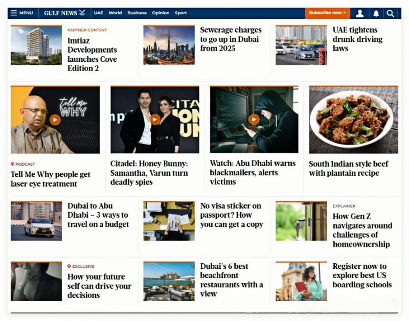Viewport: 409px width, 321px height.
Task: Open No visa sticker on passport article
Action: [x=232, y=215]
